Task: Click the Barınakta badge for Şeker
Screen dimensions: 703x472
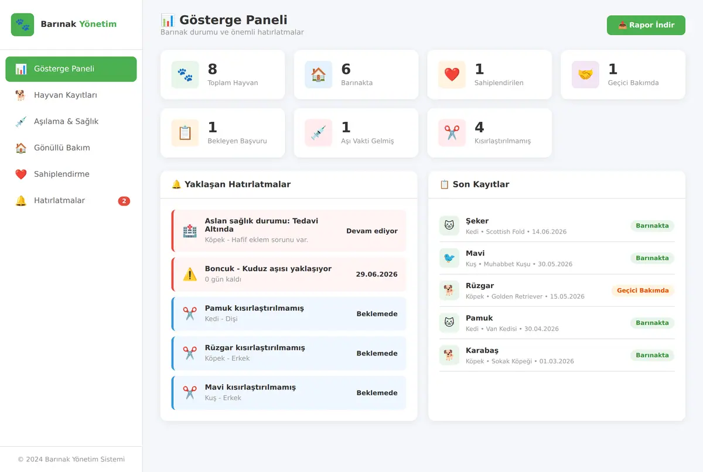Action: tap(652, 225)
